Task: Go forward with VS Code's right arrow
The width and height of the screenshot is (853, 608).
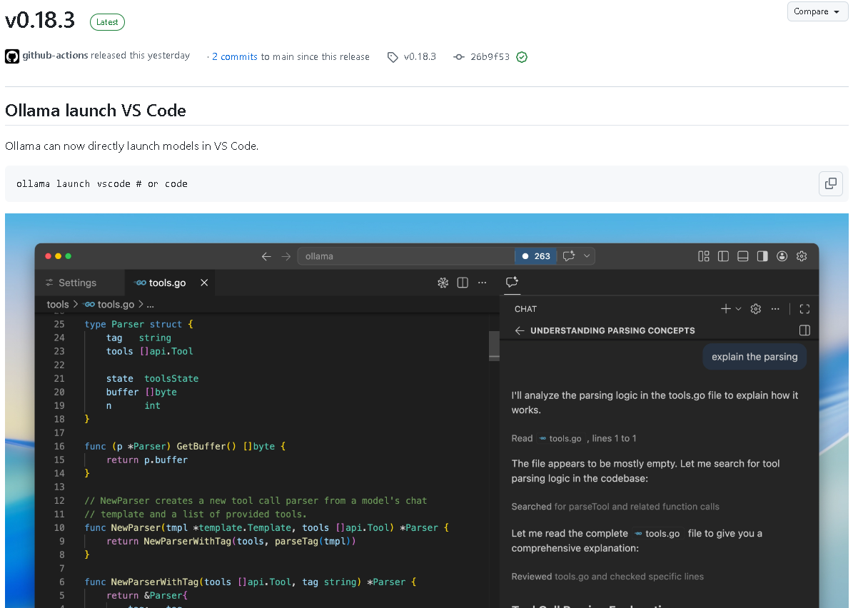Action: tap(286, 256)
